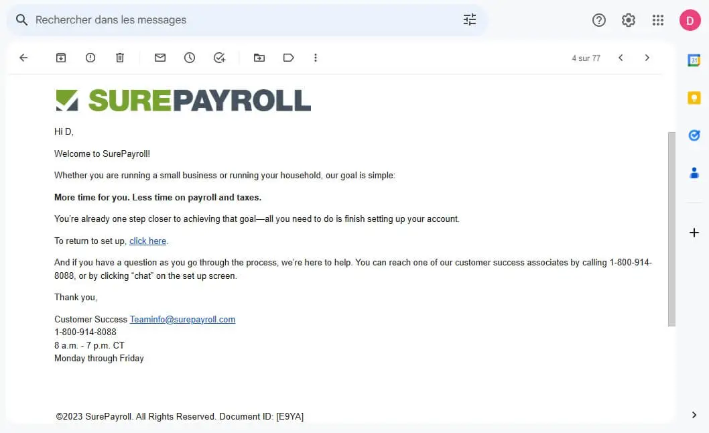Email Teaminfo@surepayroll.com address link
This screenshot has height=433, width=709.
(183, 320)
